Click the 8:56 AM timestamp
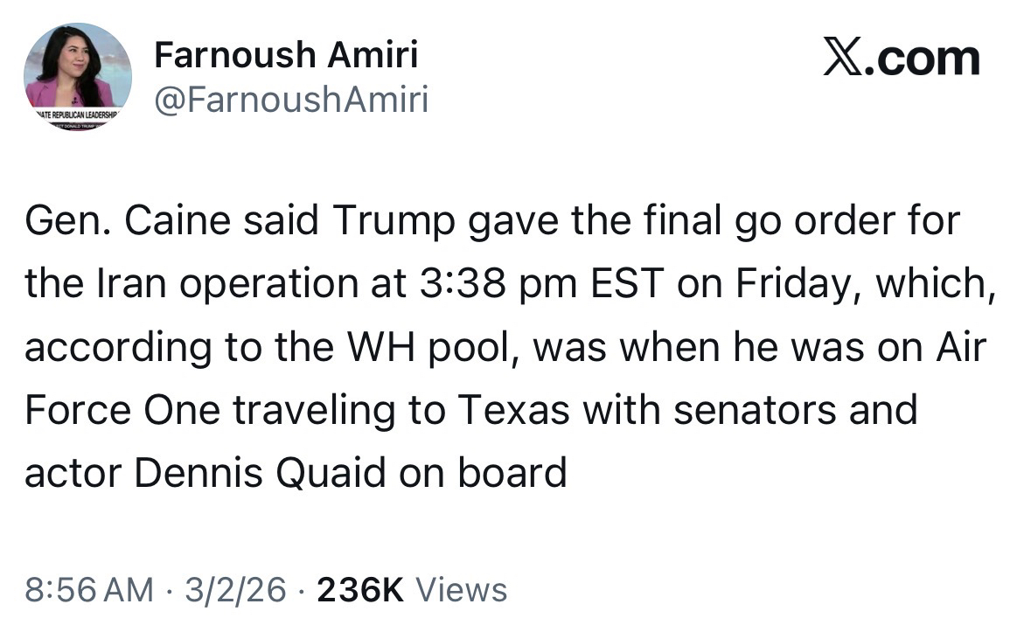This screenshot has width=1031, height=625. point(87,589)
